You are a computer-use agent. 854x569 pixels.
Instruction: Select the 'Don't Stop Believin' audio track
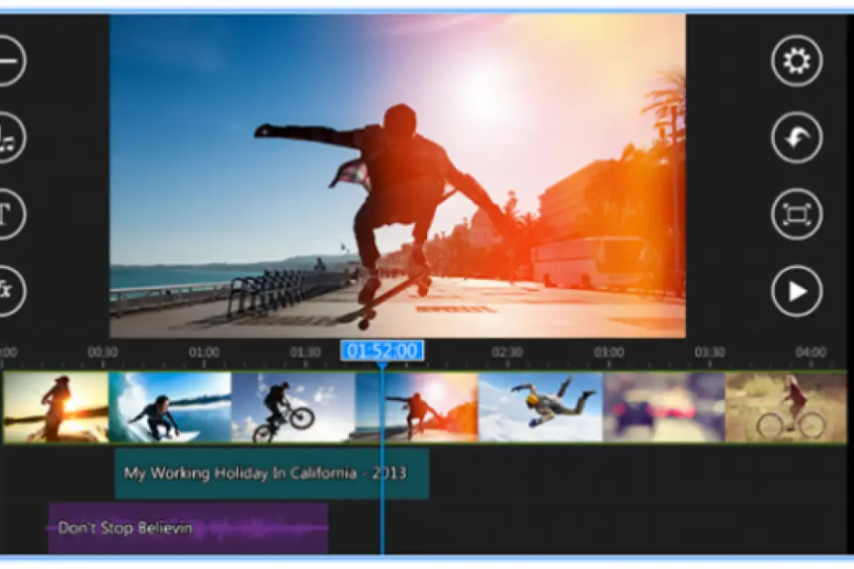pyautogui.click(x=187, y=529)
